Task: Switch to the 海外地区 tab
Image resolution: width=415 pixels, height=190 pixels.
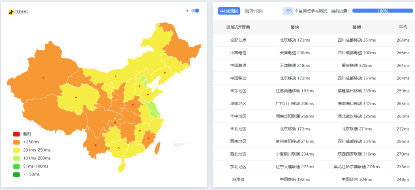Action: (x=254, y=11)
